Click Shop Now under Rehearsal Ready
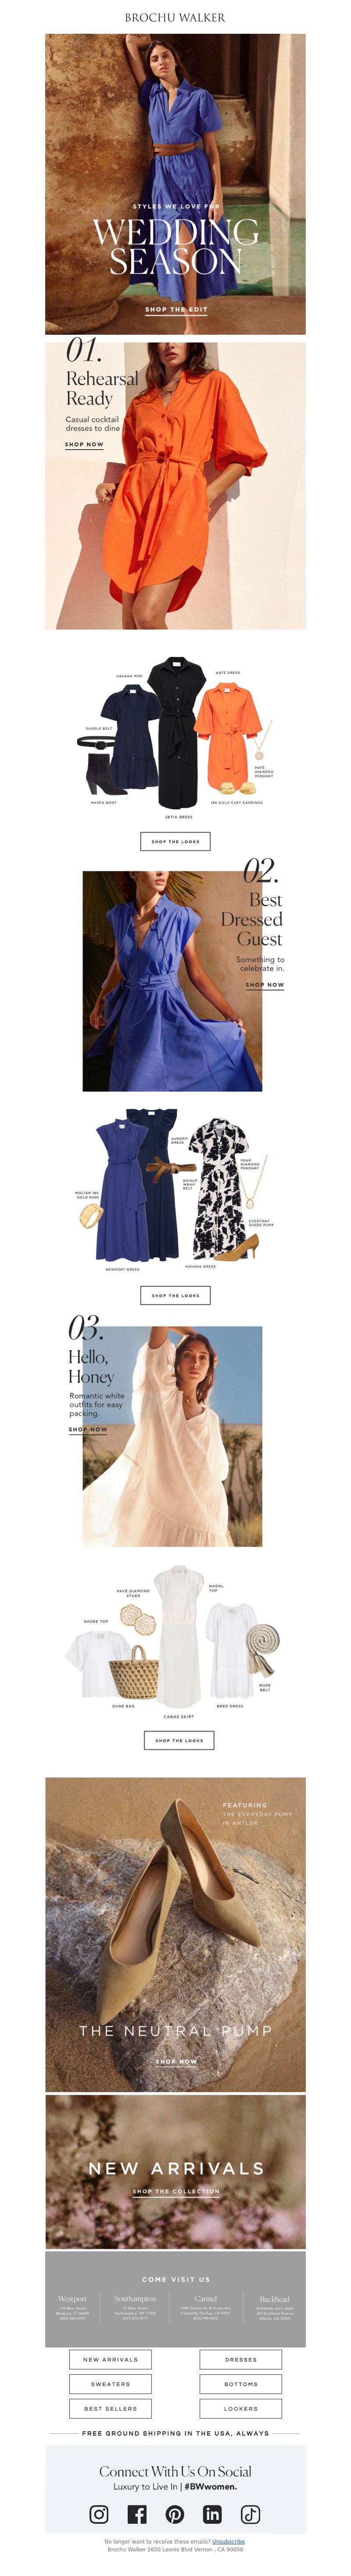351x2576 pixels. click(84, 444)
